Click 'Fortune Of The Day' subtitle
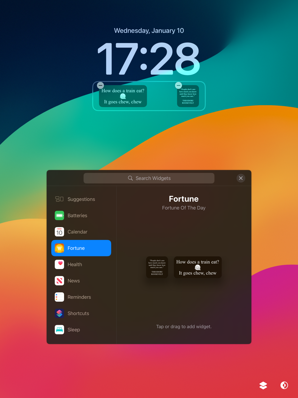The height and width of the screenshot is (398, 298). (x=184, y=208)
